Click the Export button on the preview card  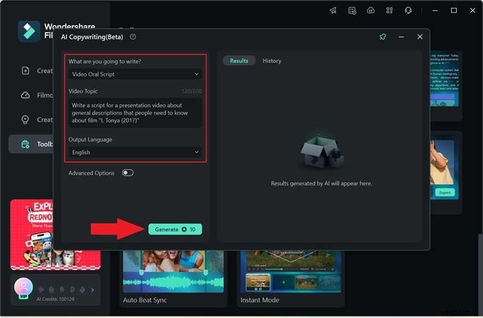444,192
